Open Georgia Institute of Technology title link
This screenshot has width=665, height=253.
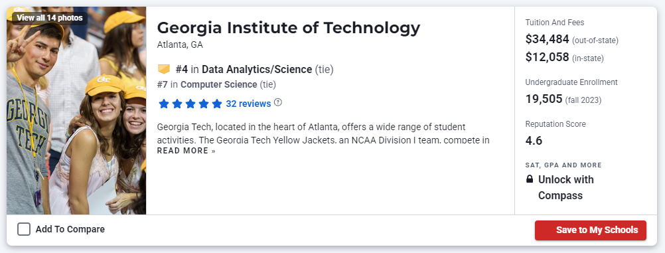(x=289, y=28)
